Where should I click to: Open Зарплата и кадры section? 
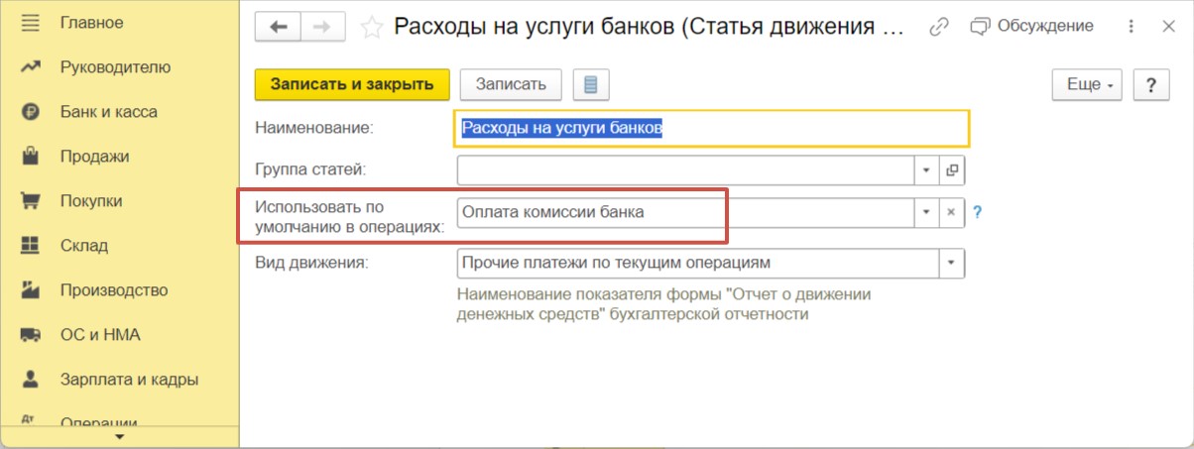point(129,380)
